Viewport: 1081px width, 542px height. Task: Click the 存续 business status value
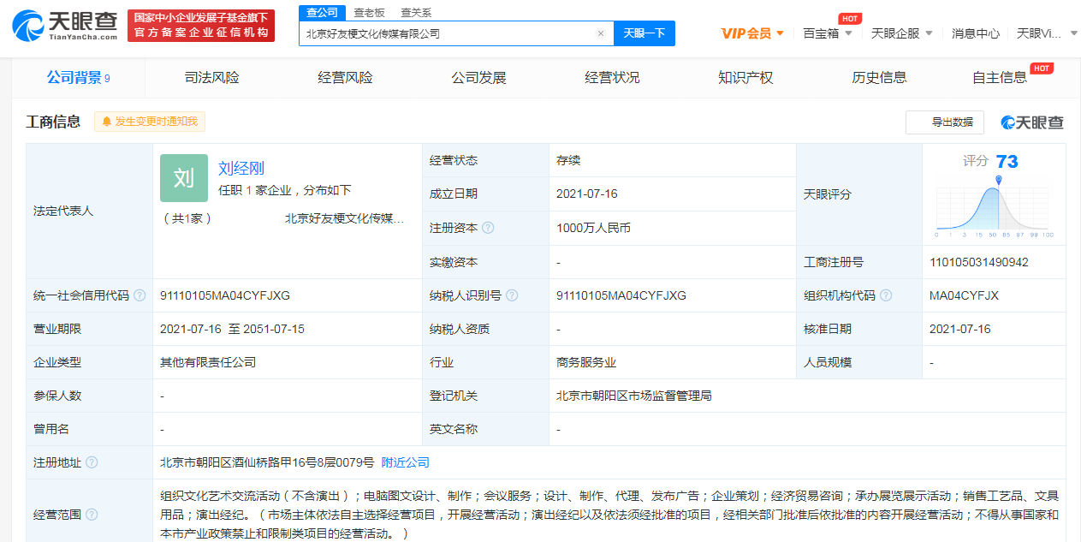tap(568, 160)
